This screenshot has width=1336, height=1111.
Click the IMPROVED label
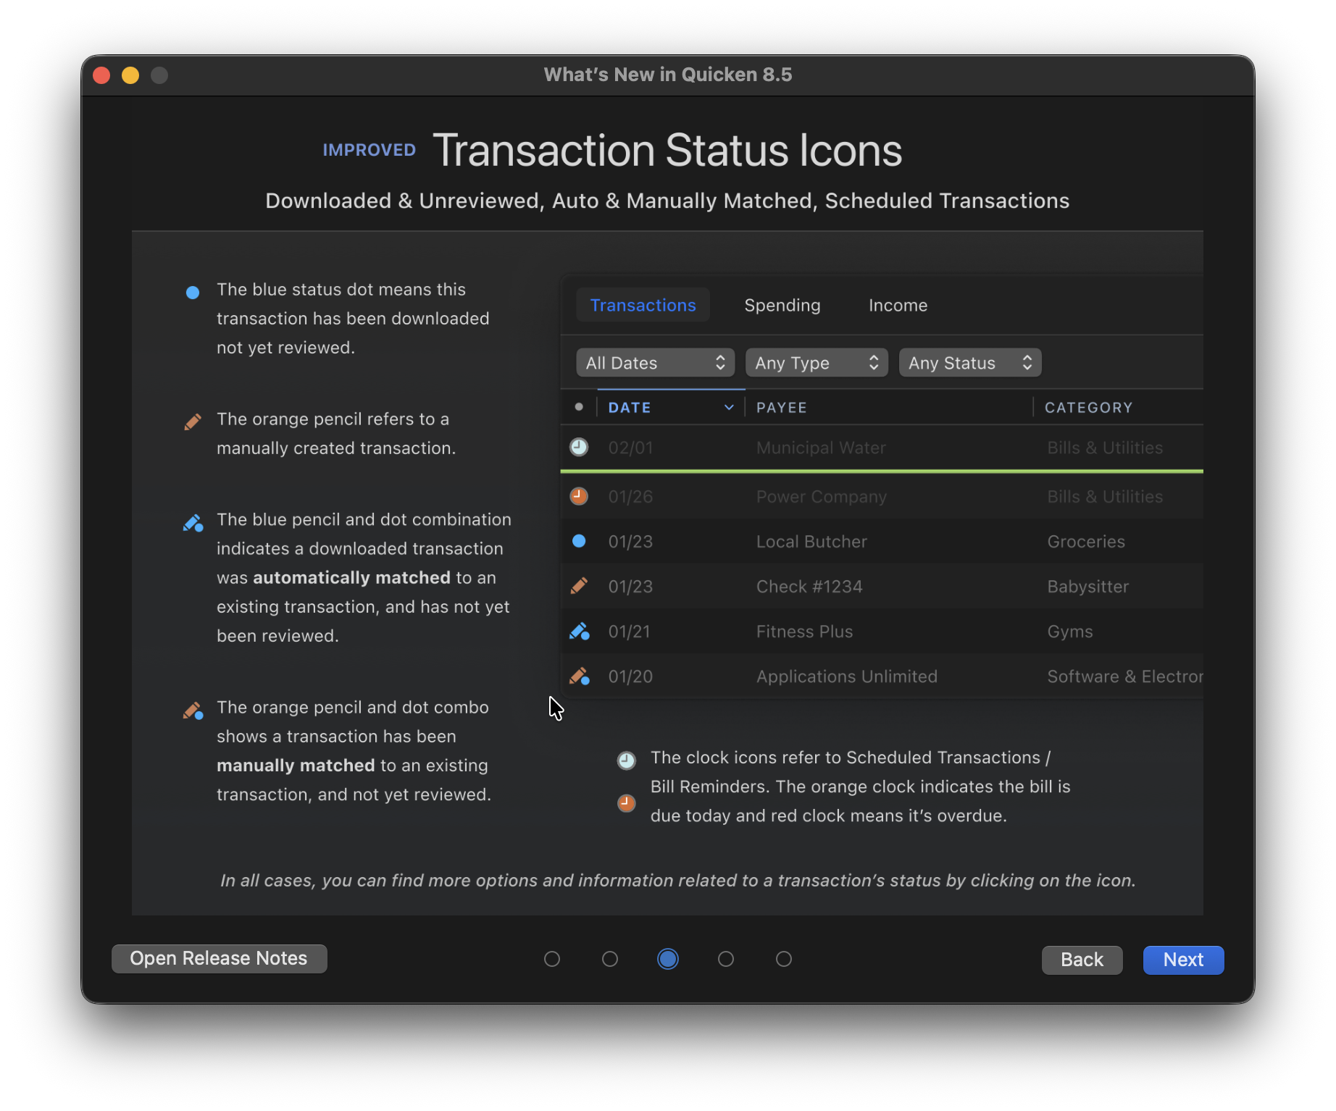tap(370, 150)
